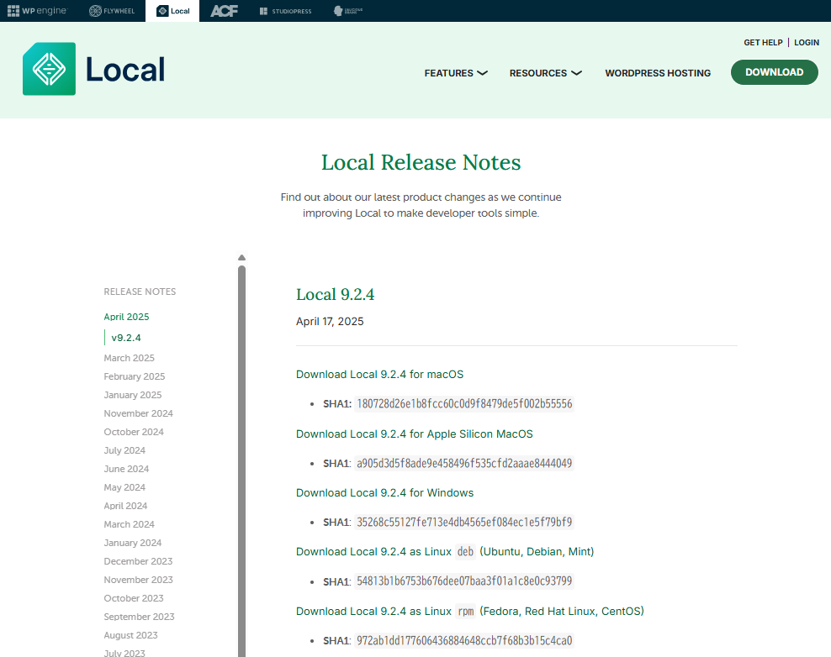The height and width of the screenshot is (657, 831).
Task: Select July 2024 release notes
Action: 124,450
